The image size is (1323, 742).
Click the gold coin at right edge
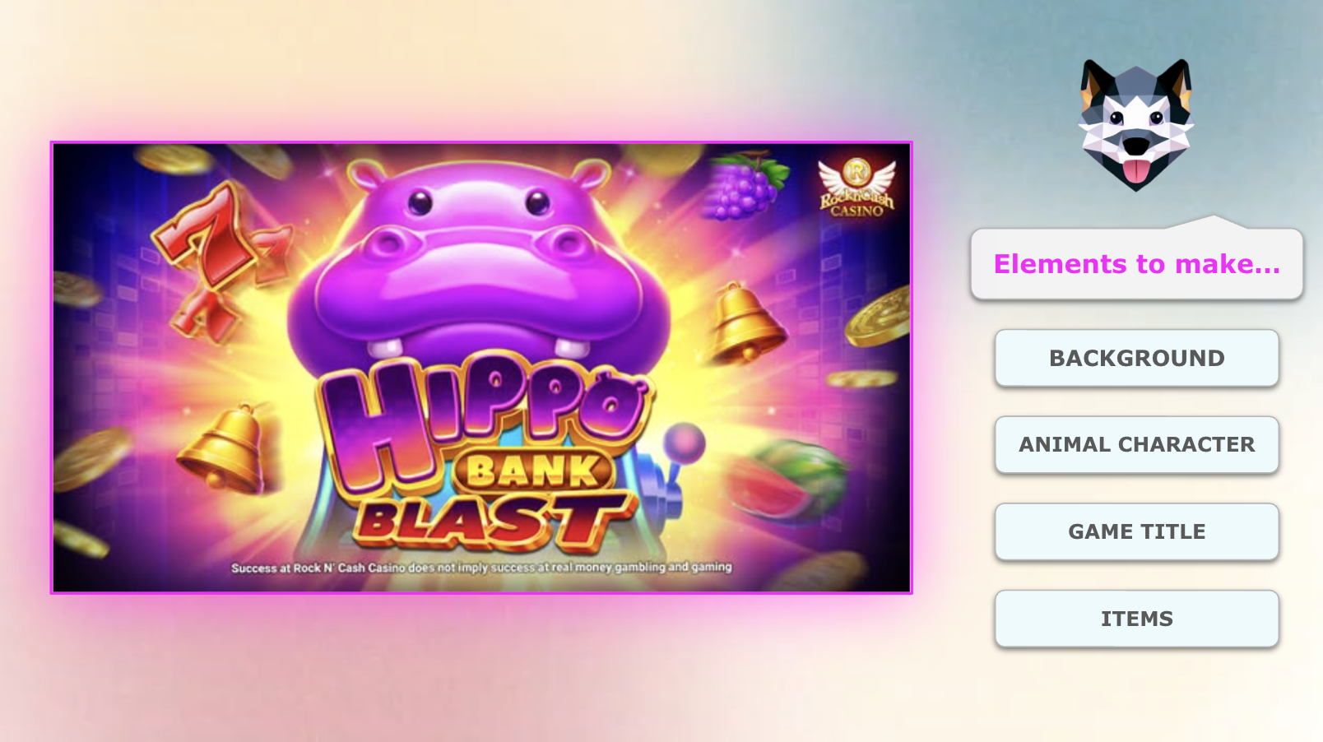(x=878, y=316)
